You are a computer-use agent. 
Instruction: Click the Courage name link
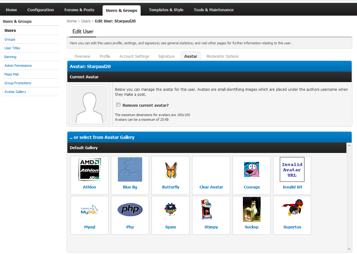point(252,187)
